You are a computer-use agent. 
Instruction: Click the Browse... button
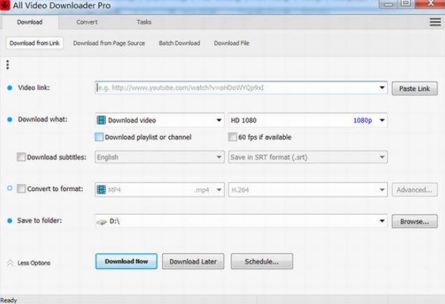[415, 221]
